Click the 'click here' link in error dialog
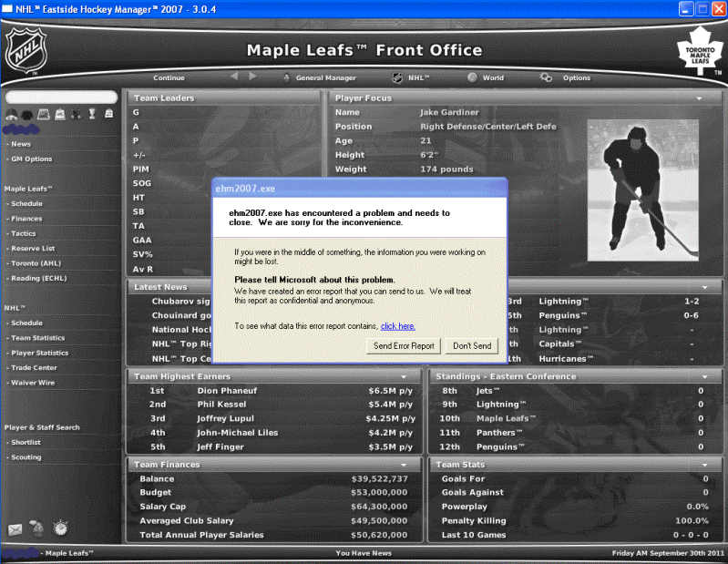The width and height of the screenshot is (728, 564). coord(398,326)
